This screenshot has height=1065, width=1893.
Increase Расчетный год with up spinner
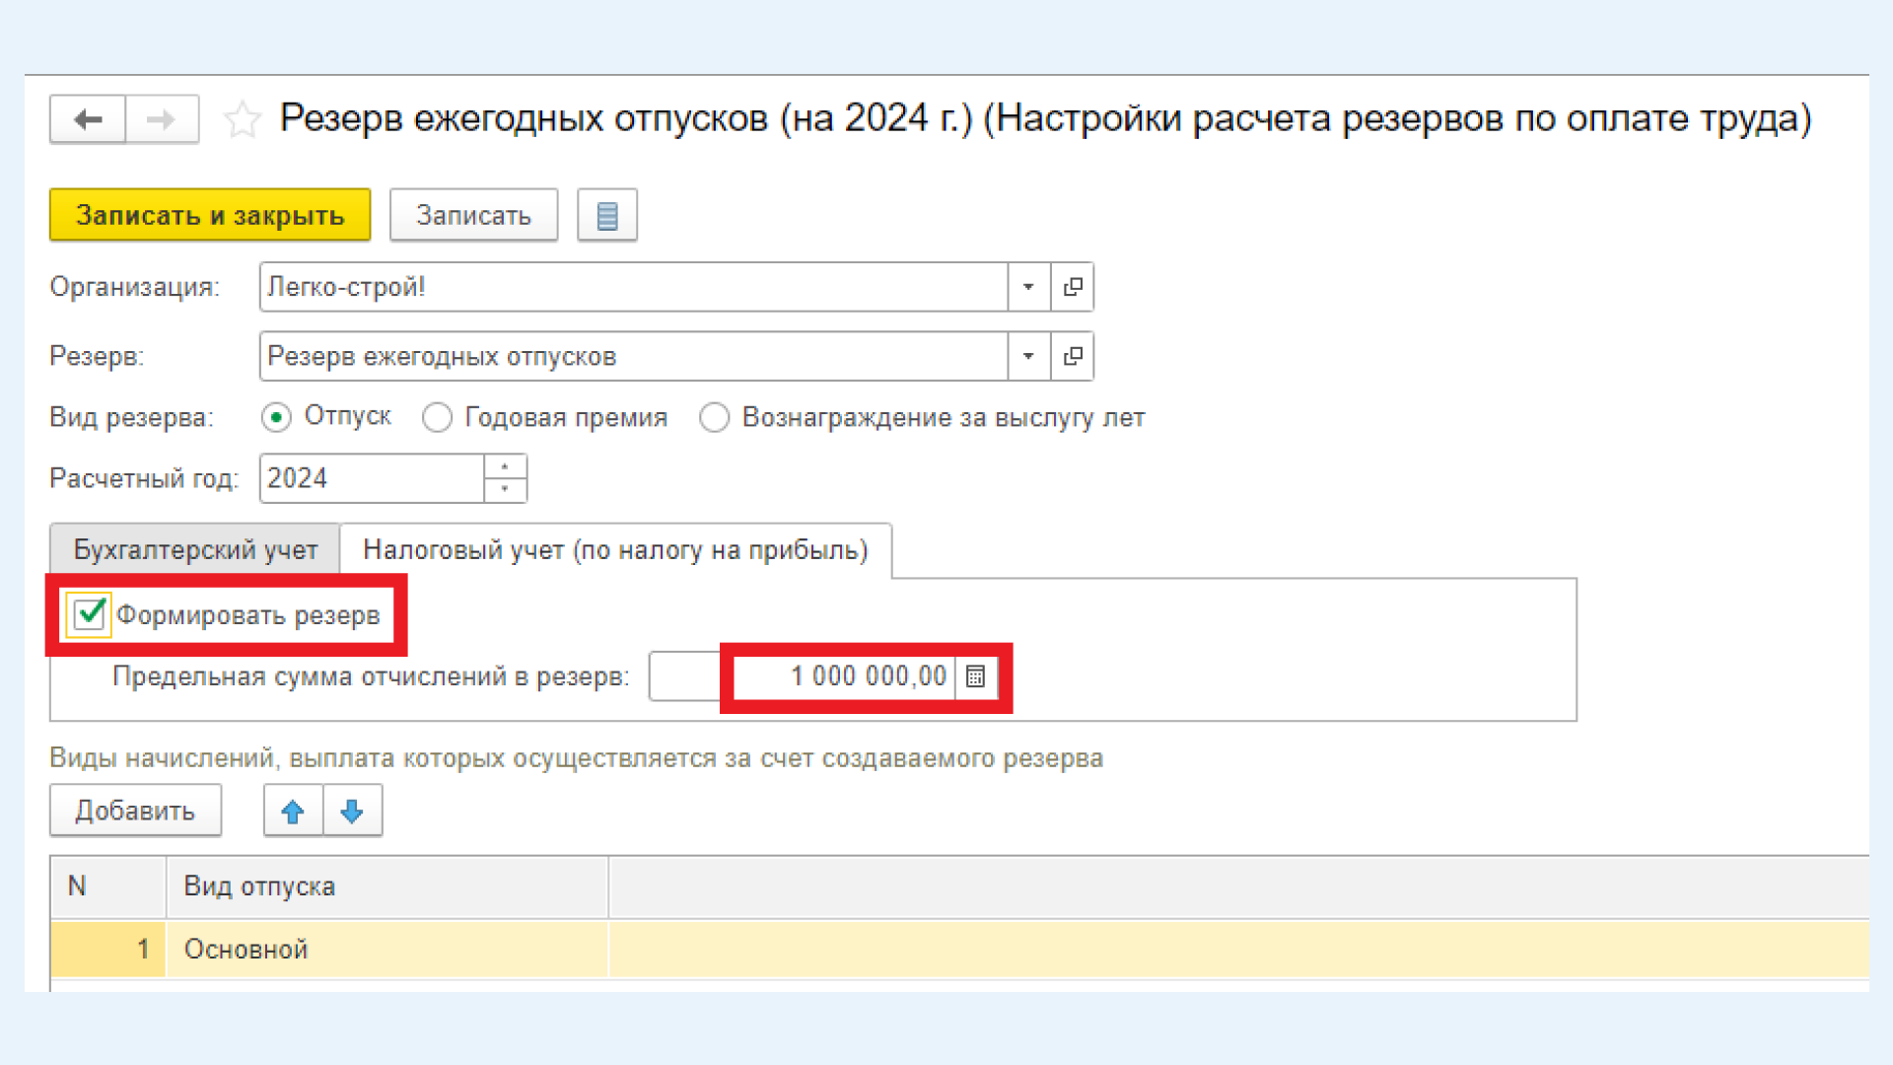click(x=505, y=466)
